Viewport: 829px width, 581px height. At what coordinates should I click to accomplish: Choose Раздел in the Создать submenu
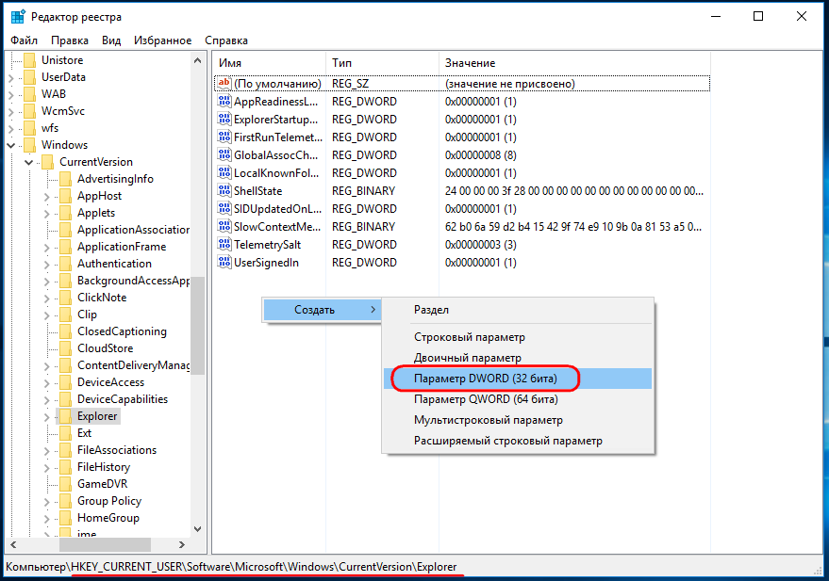coord(518,310)
